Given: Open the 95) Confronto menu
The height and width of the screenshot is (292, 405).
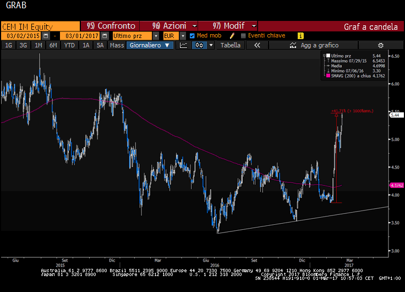Looking at the screenshot, I should coord(110,26).
